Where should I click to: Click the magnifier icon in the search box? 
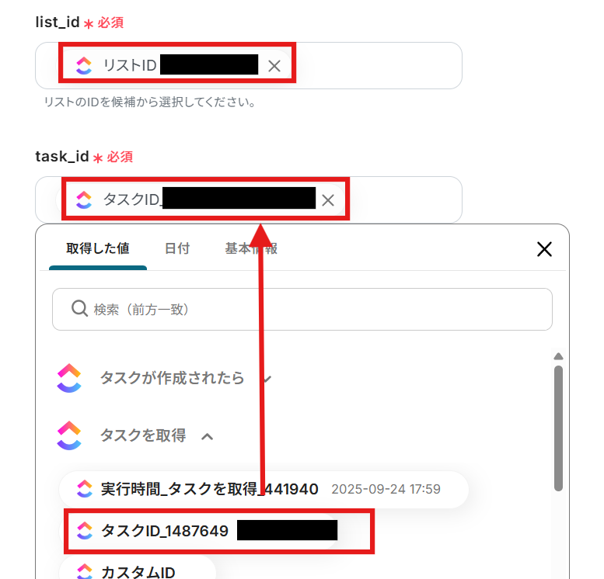(x=80, y=309)
